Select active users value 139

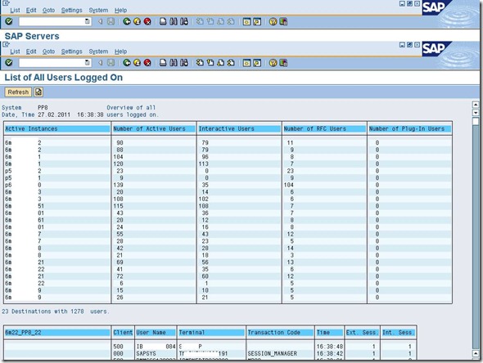click(118, 185)
